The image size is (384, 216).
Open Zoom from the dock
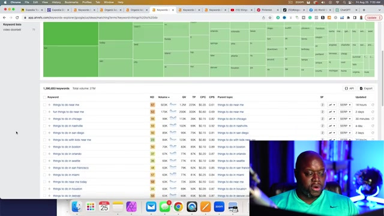(x=219, y=207)
